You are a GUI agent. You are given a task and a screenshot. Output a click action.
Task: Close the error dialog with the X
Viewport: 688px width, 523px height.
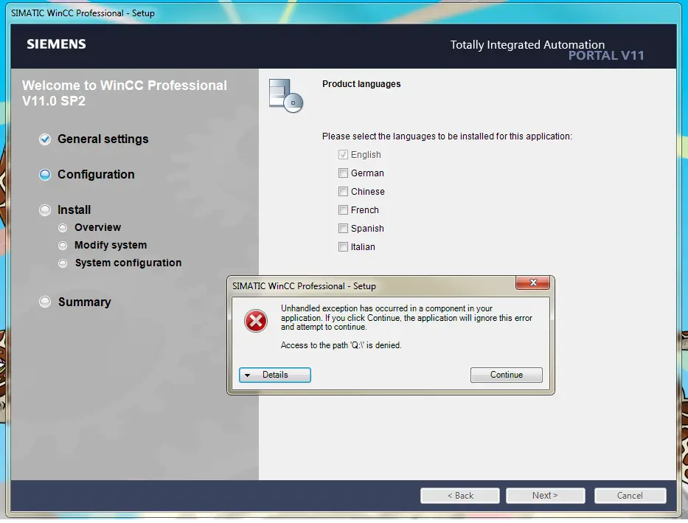tap(532, 283)
